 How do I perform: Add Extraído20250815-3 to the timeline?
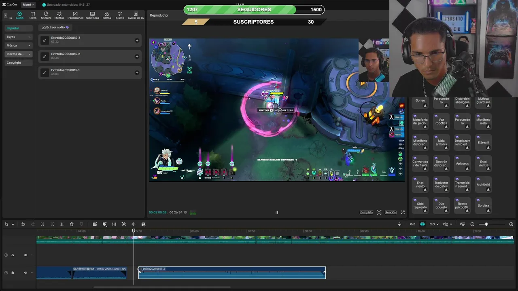pyautogui.click(x=137, y=40)
